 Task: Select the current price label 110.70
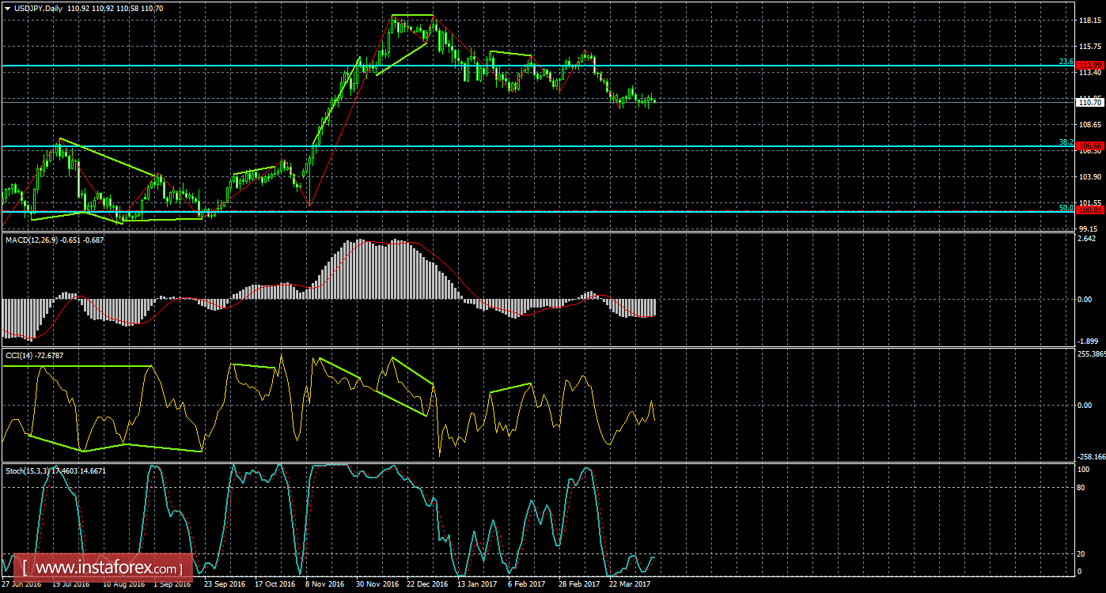pos(1090,102)
